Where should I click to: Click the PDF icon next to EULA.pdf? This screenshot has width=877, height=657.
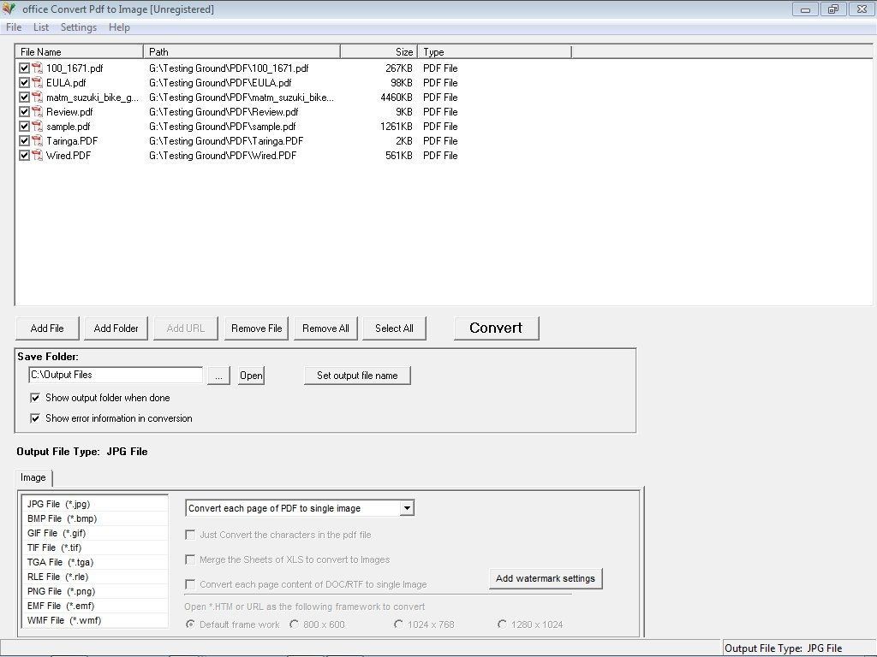36,83
